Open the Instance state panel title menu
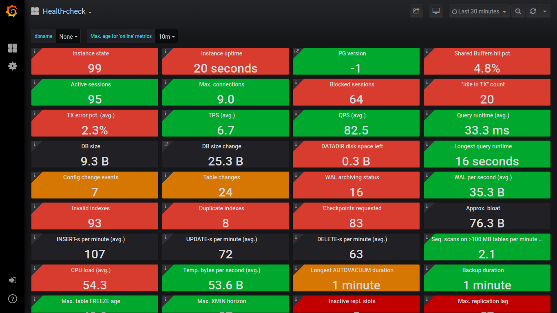This screenshot has width=557, height=313. [91, 53]
